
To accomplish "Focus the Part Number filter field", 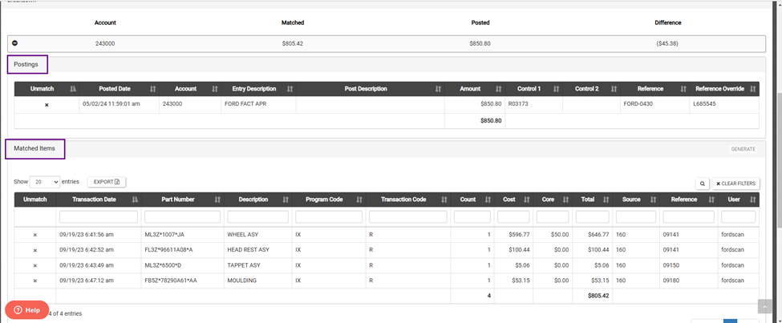I will coord(183,217).
